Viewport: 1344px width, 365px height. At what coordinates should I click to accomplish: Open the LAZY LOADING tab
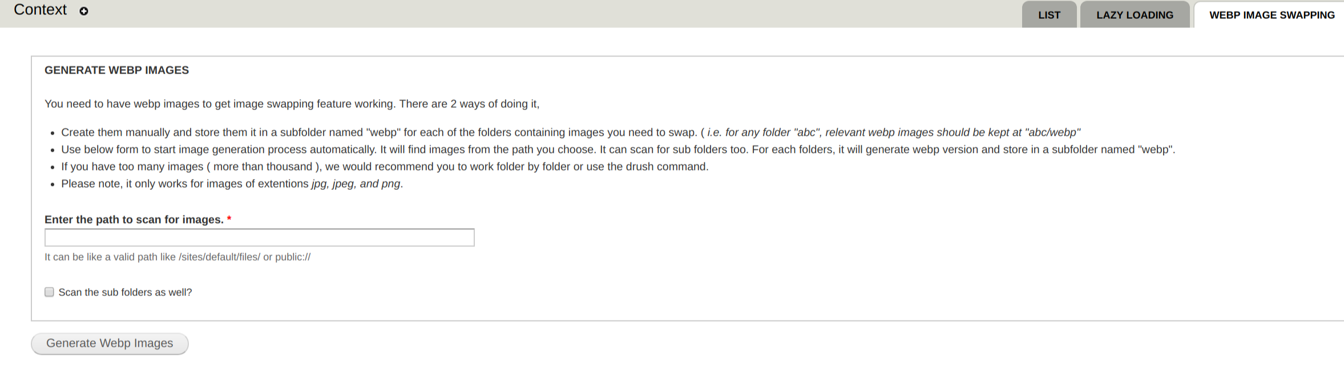1134,15
